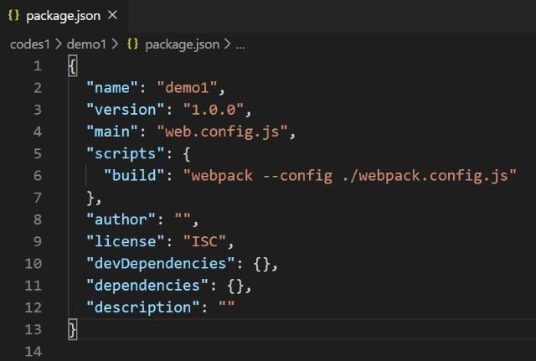Viewport: 536px width, 361px height.
Task: Click the package.json breadcrumb item
Action: pyautogui.click(x=182, y=44)
